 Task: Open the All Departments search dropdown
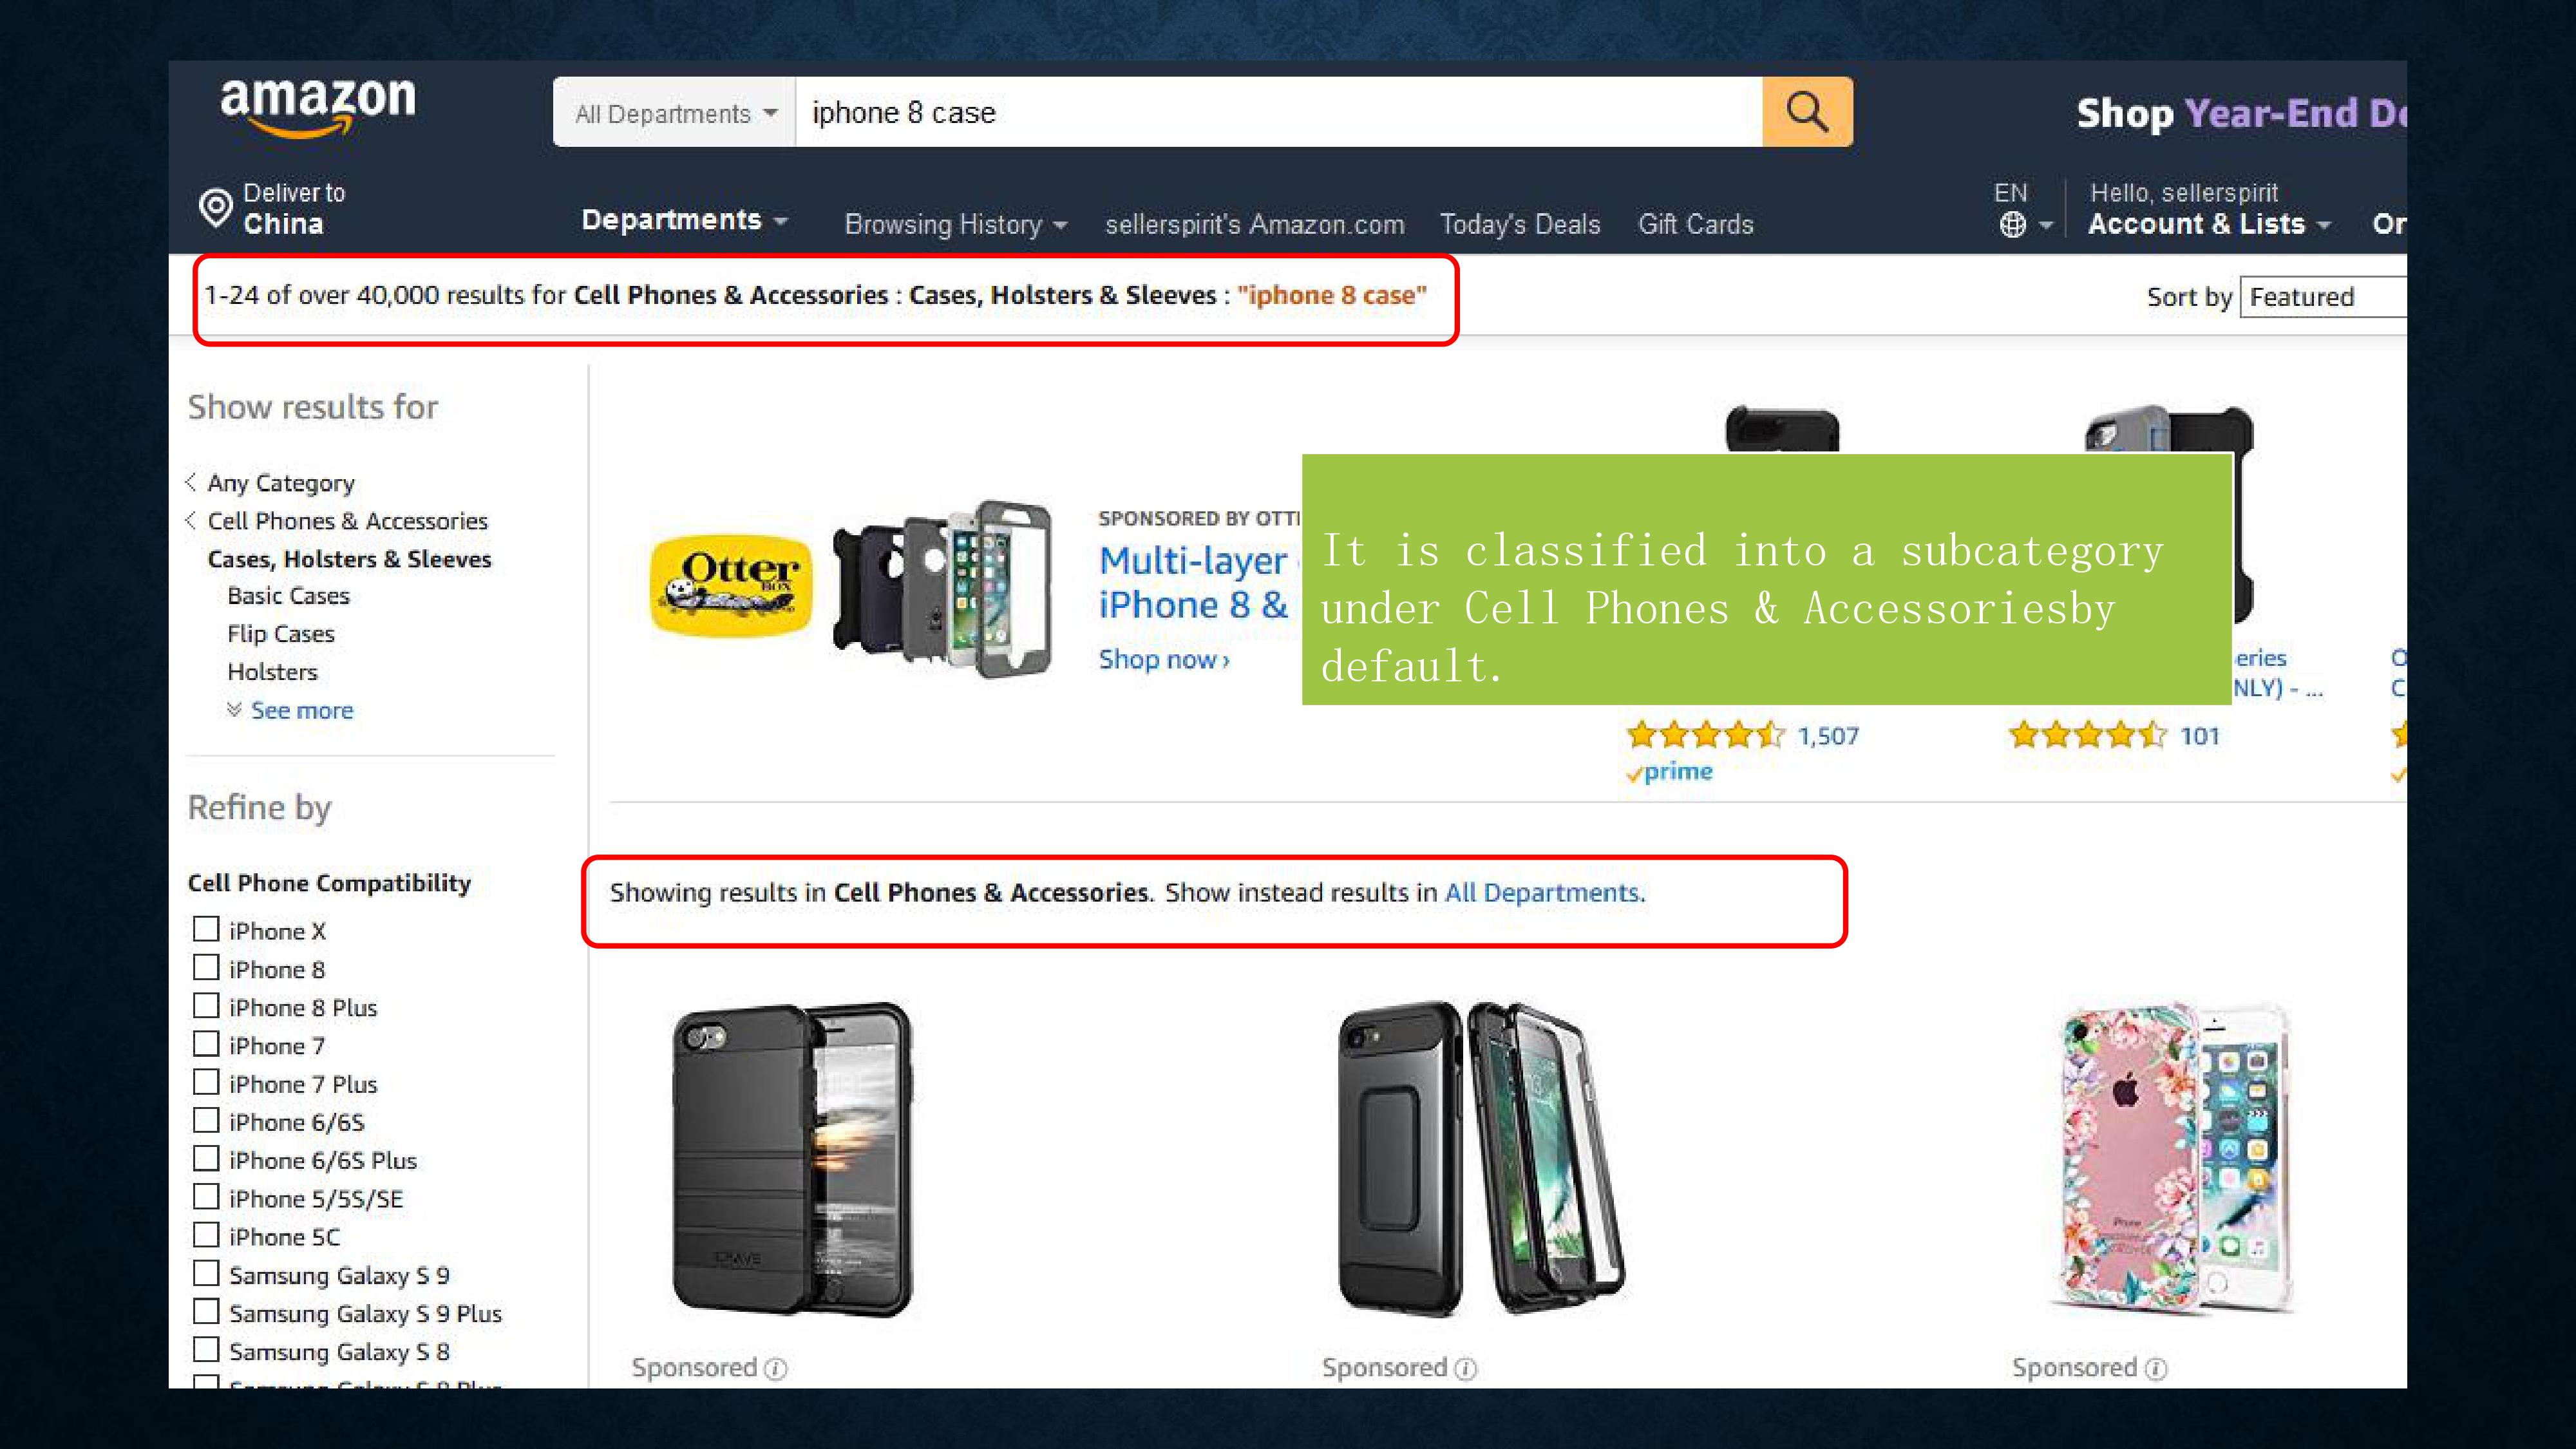tap(675, 113)
